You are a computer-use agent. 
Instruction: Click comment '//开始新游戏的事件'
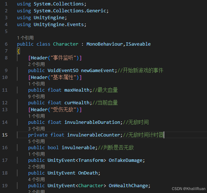click(x=140, y=70)
